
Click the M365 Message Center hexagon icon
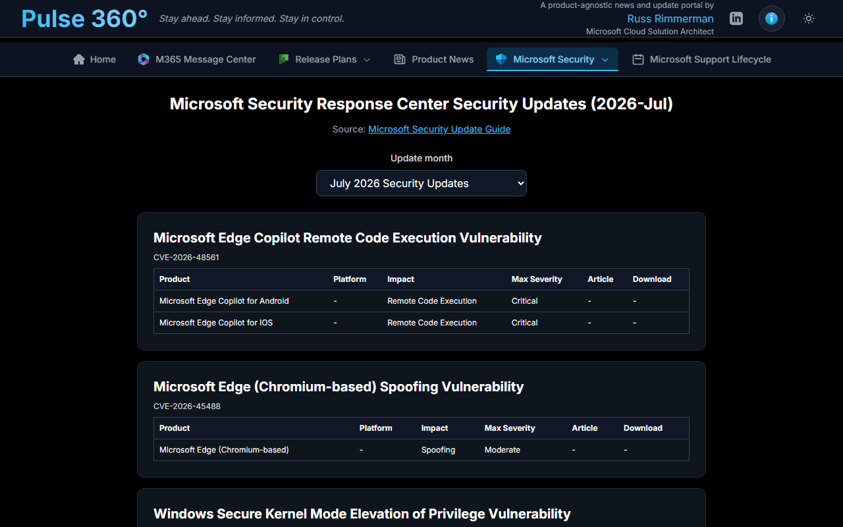click(144, 59)
